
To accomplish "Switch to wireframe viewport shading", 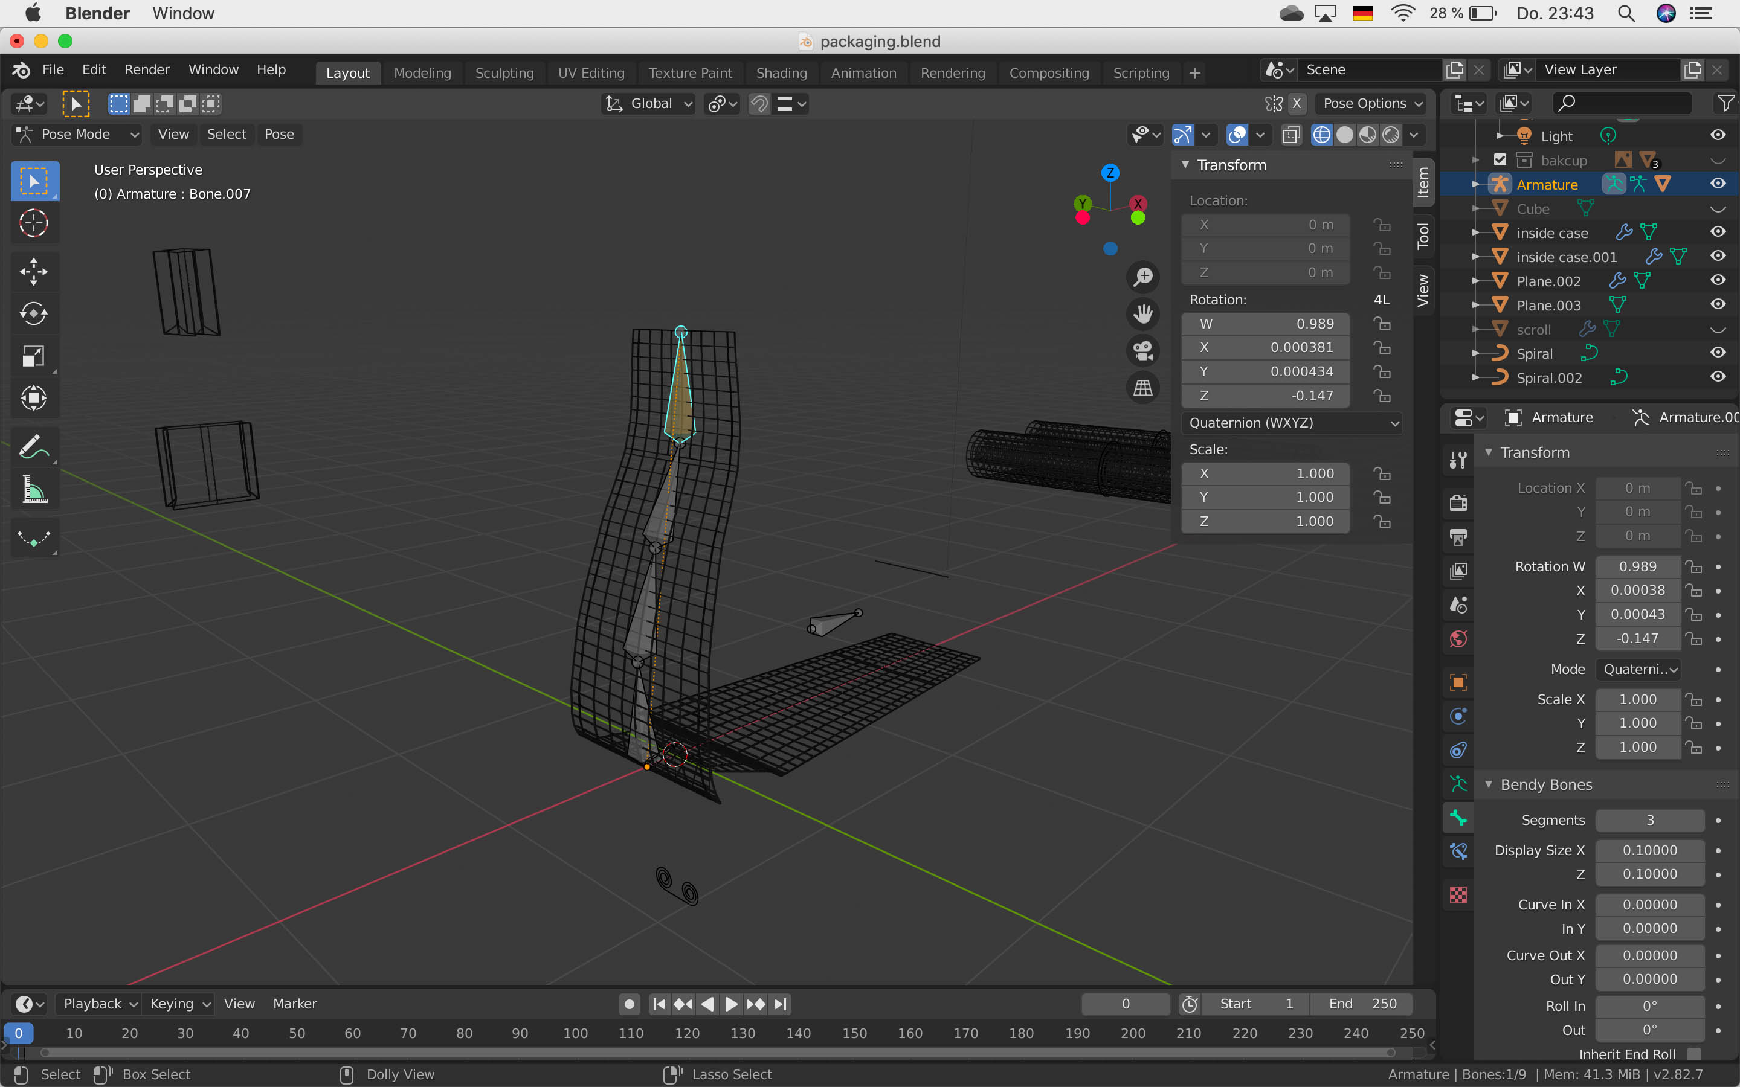I will click(1321, 135).
